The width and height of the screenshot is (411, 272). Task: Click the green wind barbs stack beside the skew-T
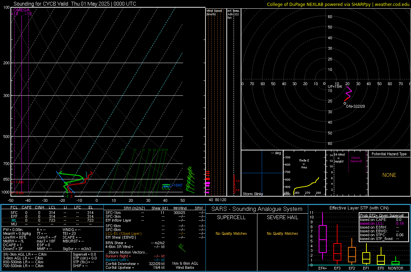191,180
